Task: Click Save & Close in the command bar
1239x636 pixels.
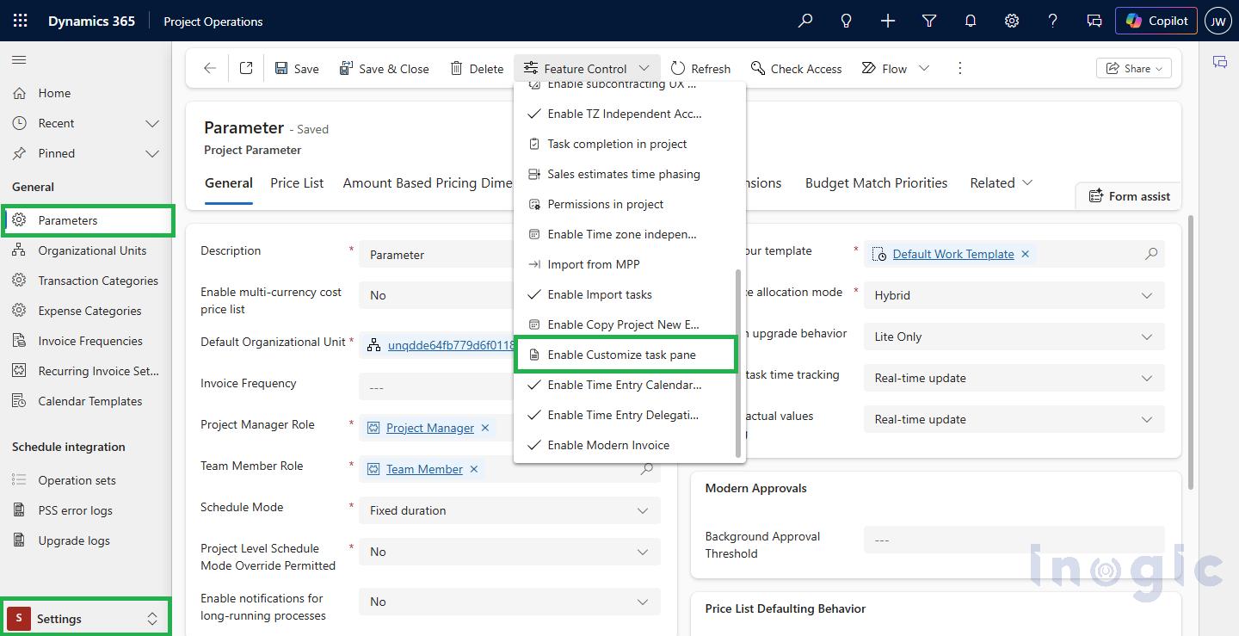Action: (x=384, y=68)
